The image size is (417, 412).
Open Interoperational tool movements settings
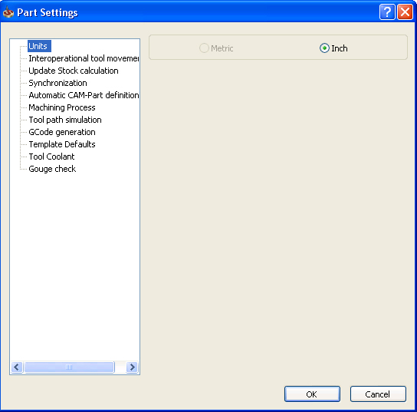point(84,58)
